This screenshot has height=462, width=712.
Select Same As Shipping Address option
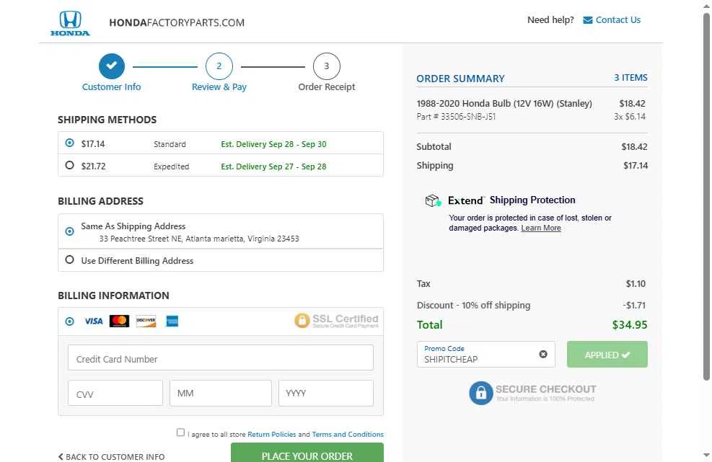tap(69, 231)
